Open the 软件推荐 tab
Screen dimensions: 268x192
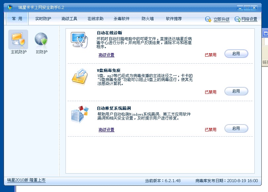click(x=174, y=19)
